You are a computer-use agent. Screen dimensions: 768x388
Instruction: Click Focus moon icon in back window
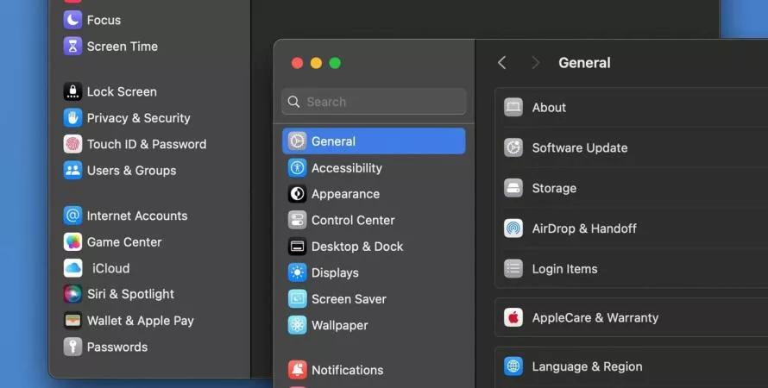(x=72, y=20)
